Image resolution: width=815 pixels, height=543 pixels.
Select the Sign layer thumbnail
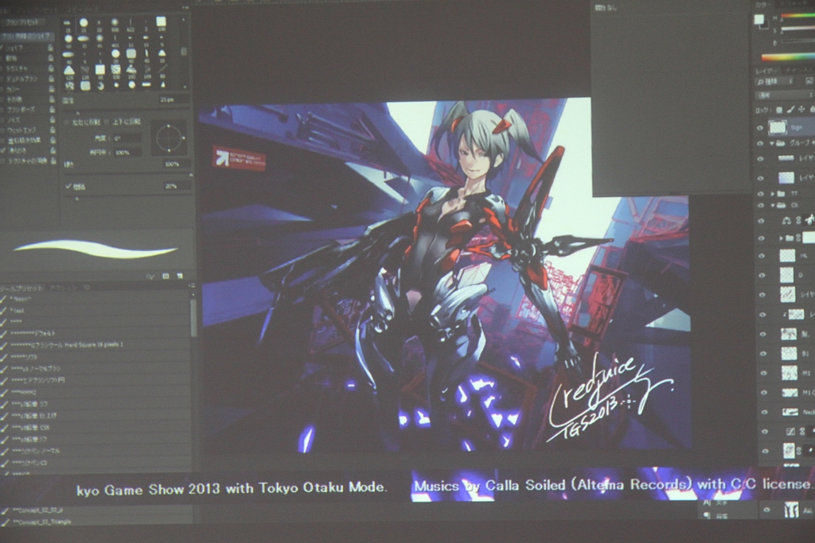pos(778,127)
